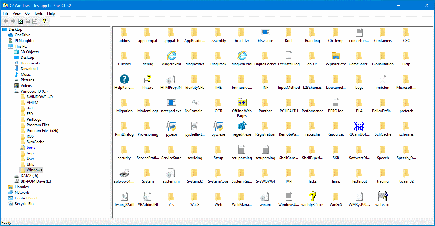Click the list view icon in the toolbar
435x226 pixels.
[x=35, y=21]
